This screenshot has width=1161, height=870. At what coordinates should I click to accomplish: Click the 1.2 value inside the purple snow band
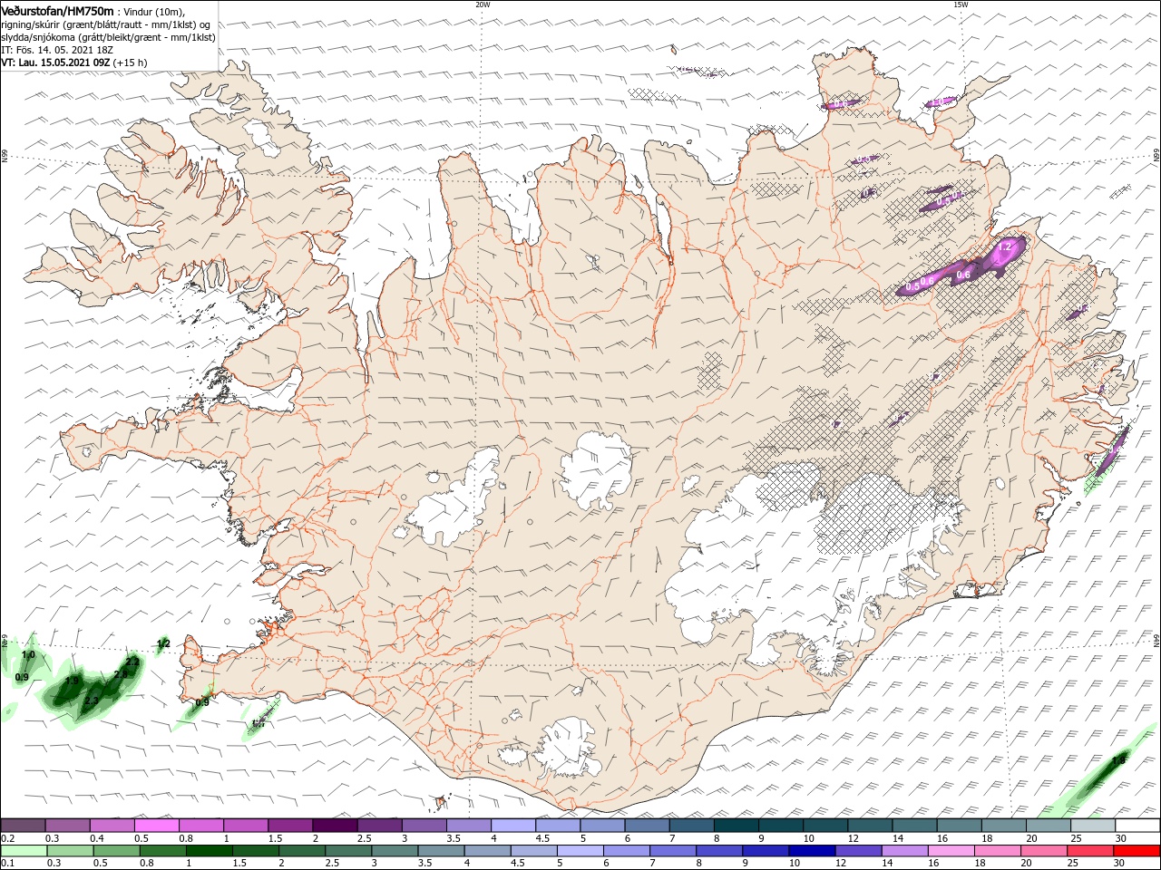[x=1004, y=246]
